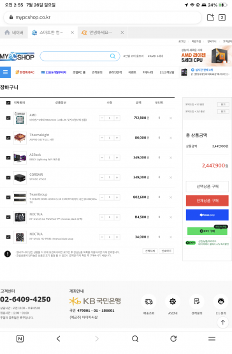Open the tab count switcher showing 2
Screen dimensions: 232x354
[x=222, y=17]
